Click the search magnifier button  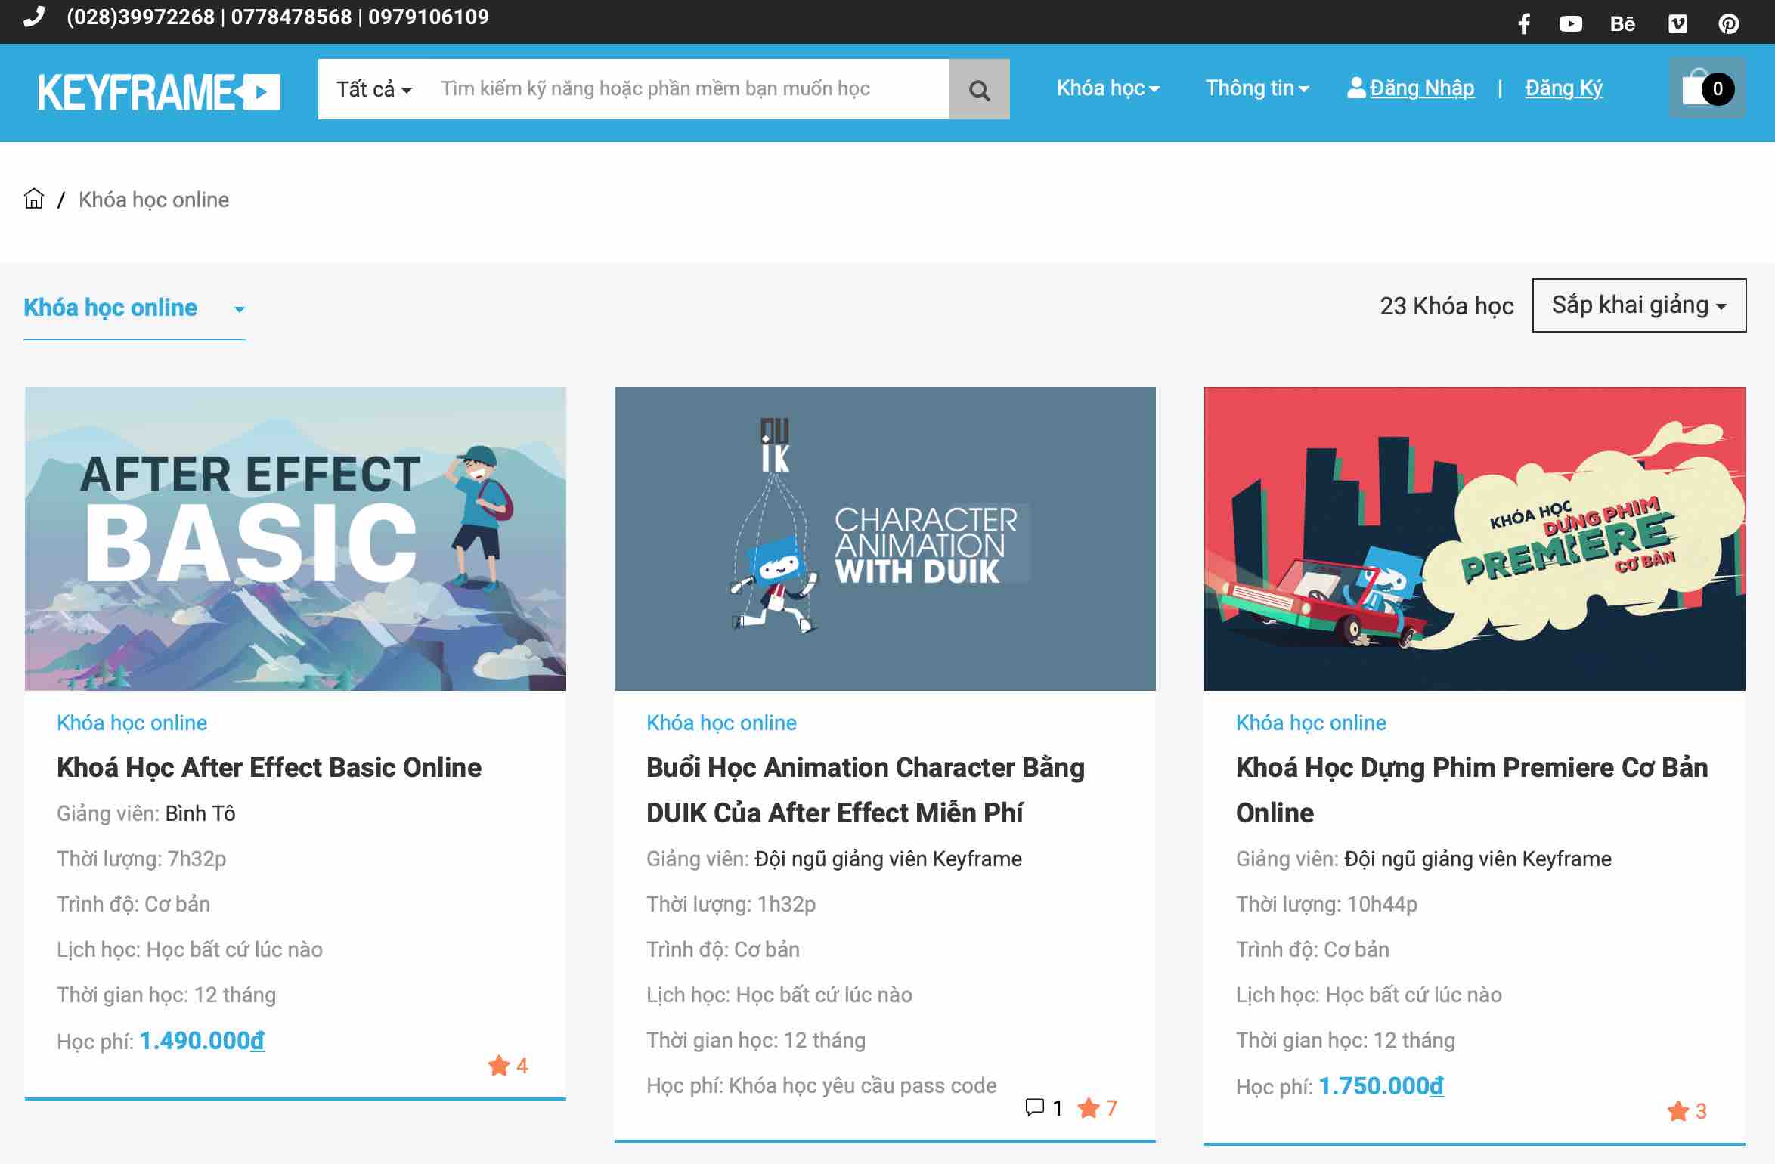(980, 89)
